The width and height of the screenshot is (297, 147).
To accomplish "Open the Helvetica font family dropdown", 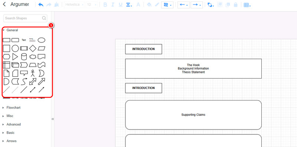I will [74, 5].
